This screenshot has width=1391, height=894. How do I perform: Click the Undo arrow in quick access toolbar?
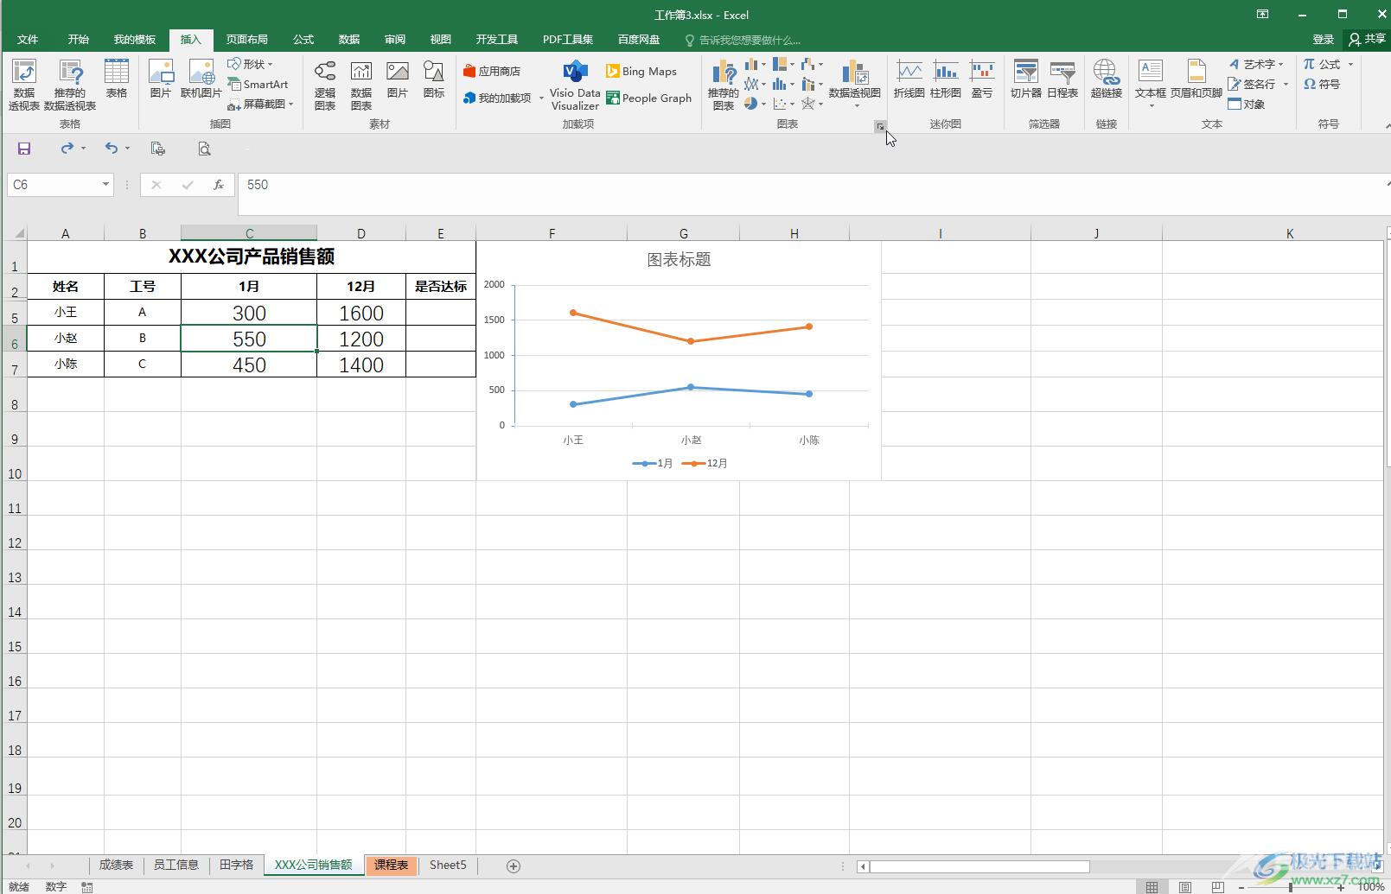pos(111,149)
